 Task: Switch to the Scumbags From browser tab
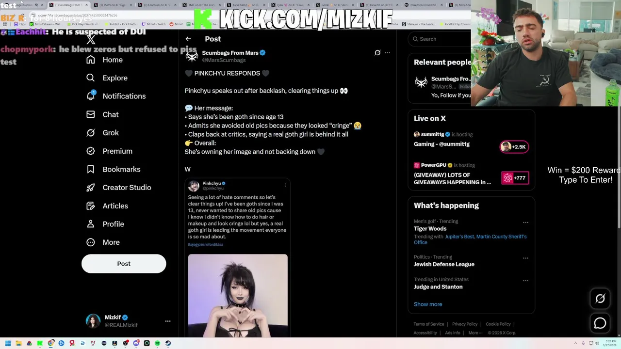(68, 5)
